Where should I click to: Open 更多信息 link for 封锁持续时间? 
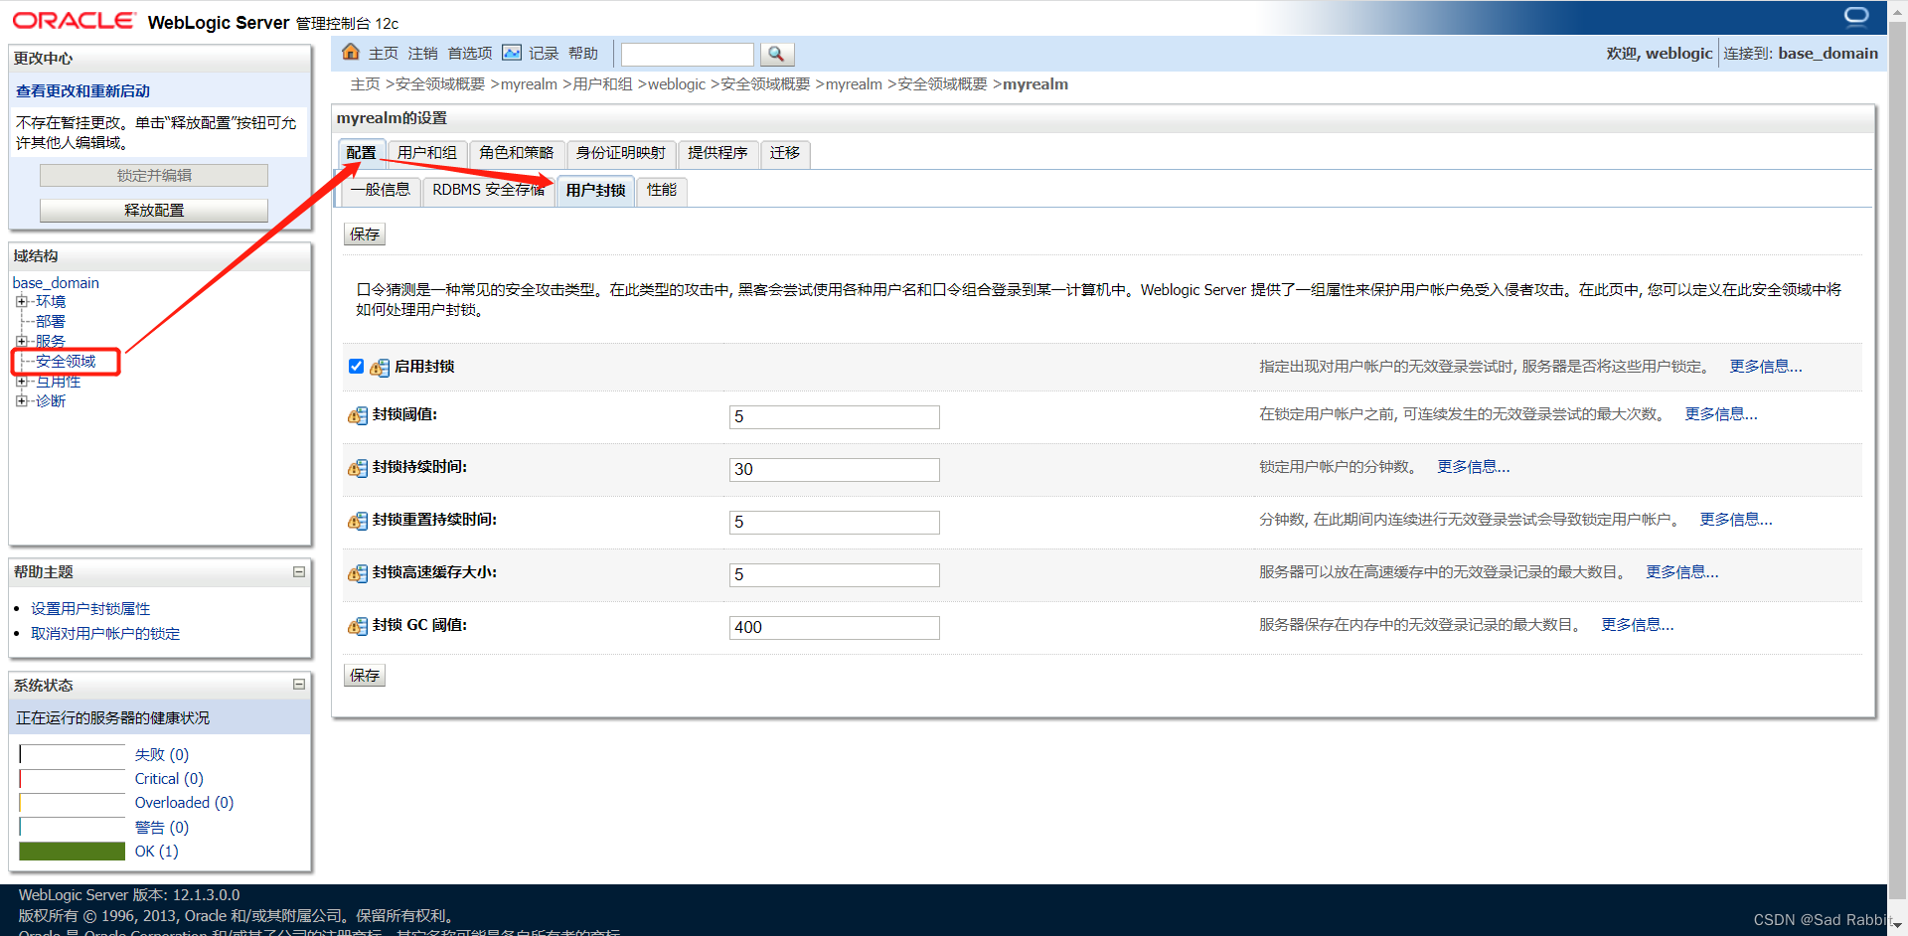(x=1474, y=467)
